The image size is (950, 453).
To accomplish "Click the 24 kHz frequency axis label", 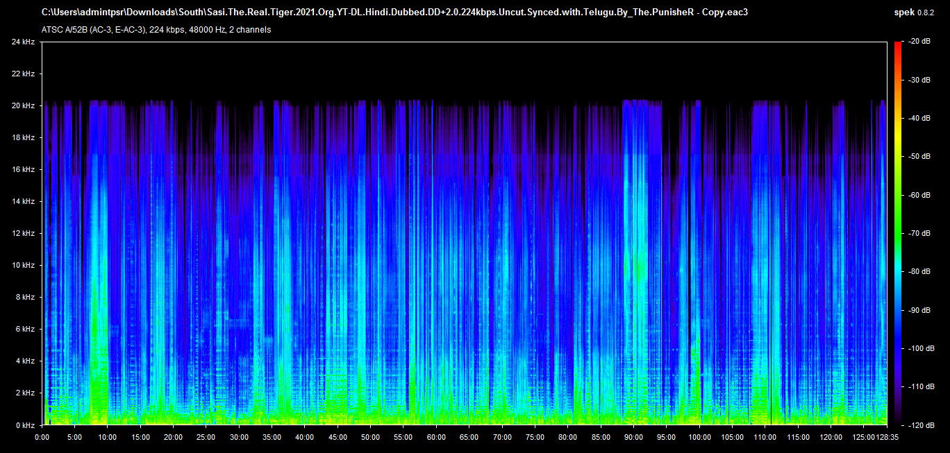I will (23, 42).
